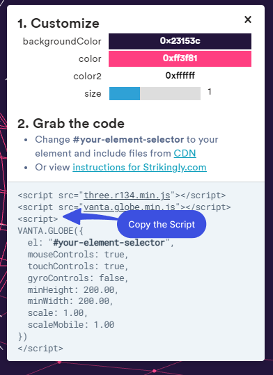273x375 pixels.
Task: Click the #your-element-selector text in code
Action: click(x=109, y=243)
